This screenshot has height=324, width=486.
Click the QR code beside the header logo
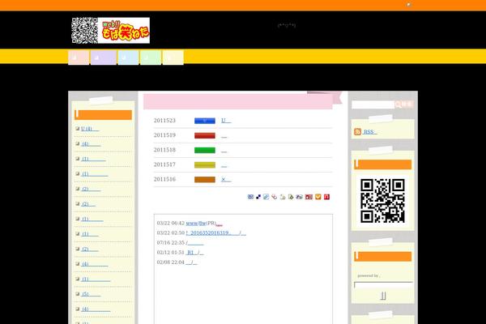pos(84,31)
